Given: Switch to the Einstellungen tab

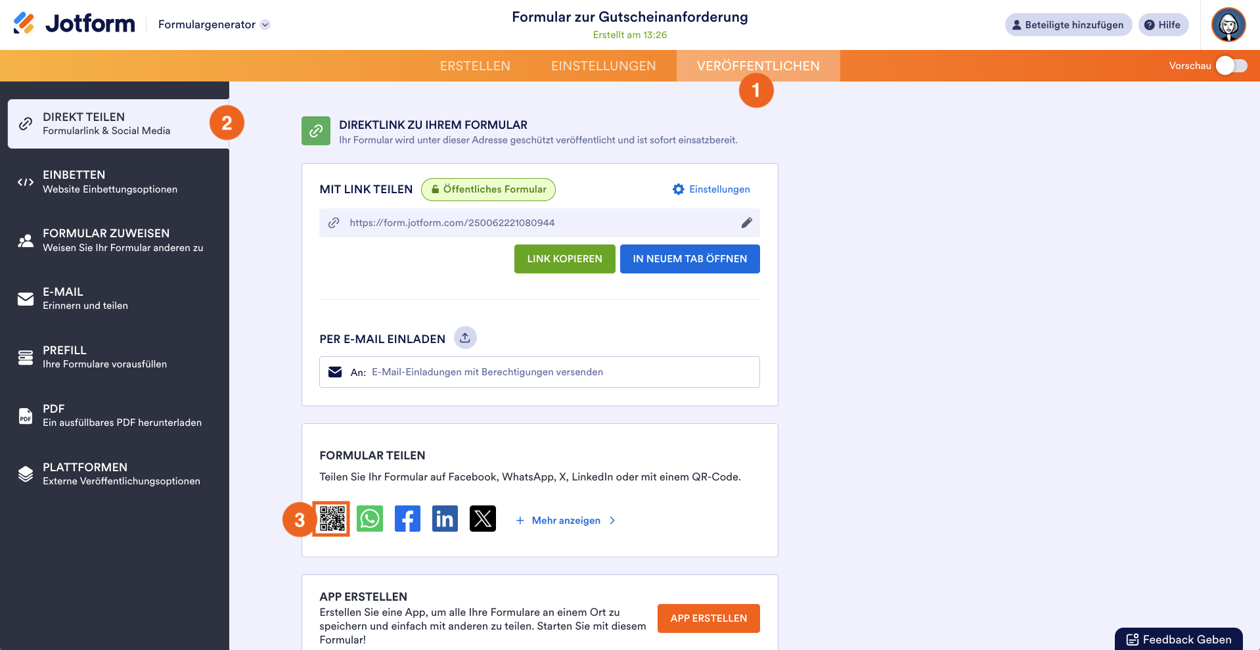Looking at the screenshot, I should pyautogui.click(x=603, y=66).
